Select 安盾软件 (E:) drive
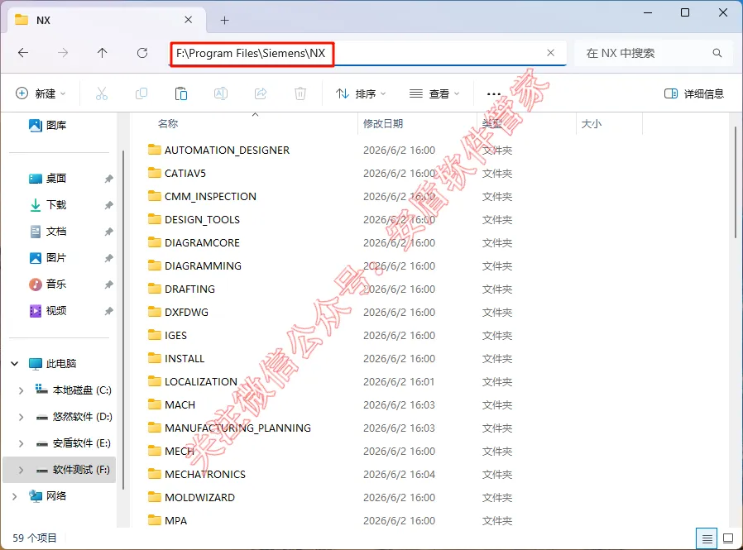 click(74, 443)
